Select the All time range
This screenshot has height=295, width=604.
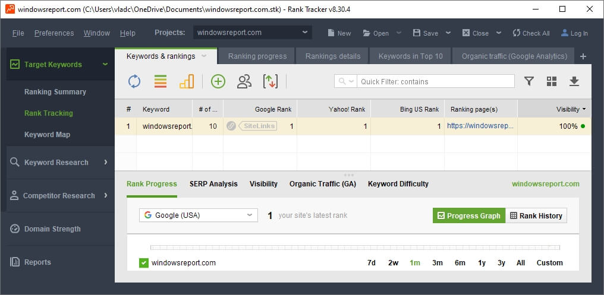[521, 263]
